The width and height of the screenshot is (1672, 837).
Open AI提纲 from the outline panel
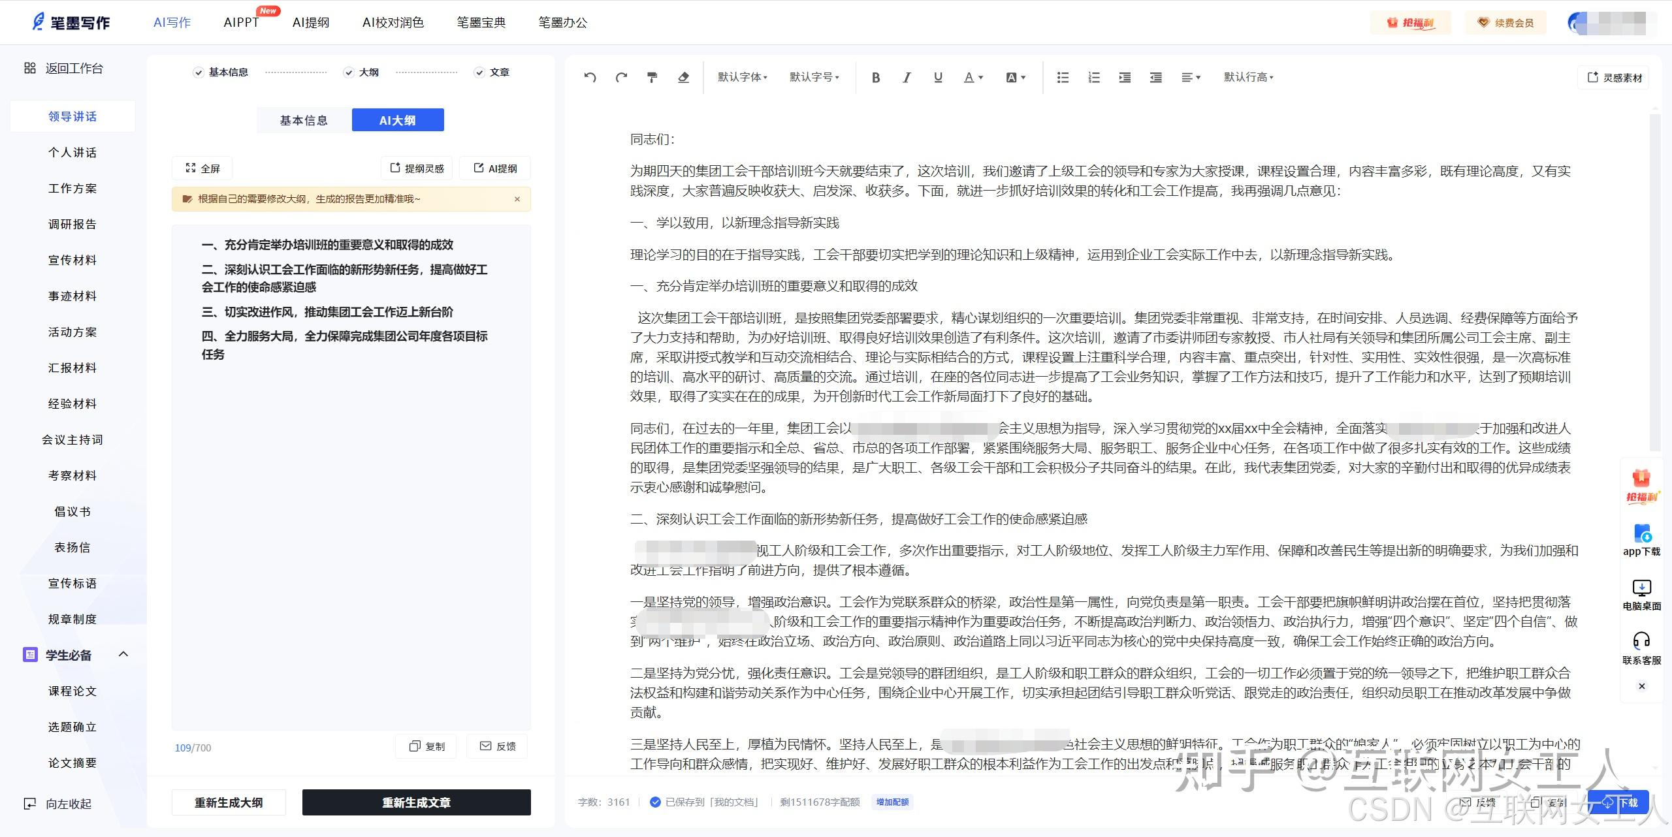click(x=495, y=168)
